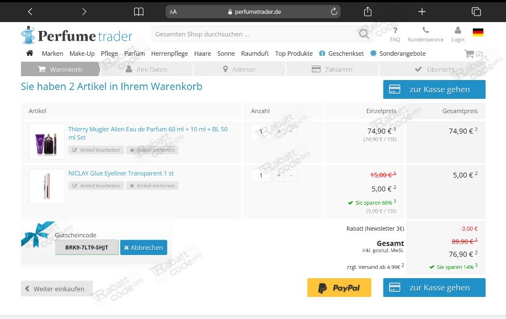Click the search magnifier icon
Screen dimensions: 506x319
tap(364, 34)
